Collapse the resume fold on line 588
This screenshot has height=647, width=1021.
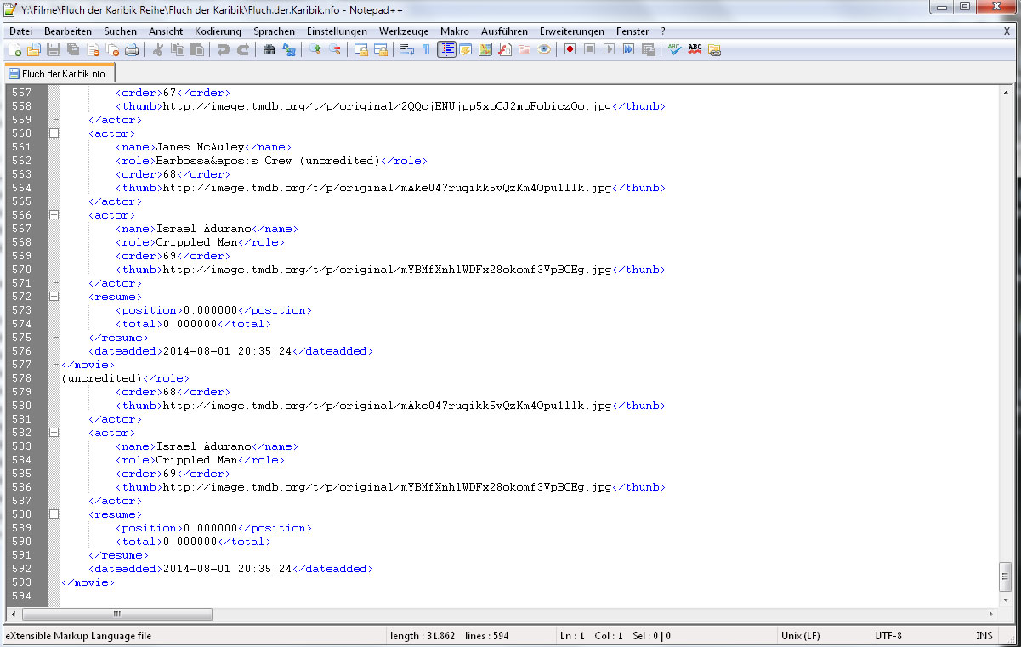(54, 514)
